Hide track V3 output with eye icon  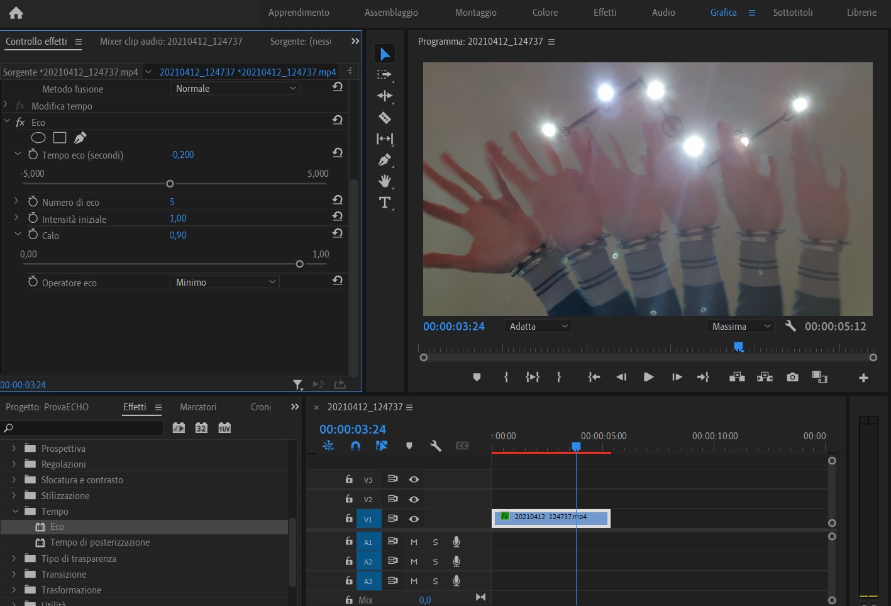pyautogui.click(x=414, y=479)
